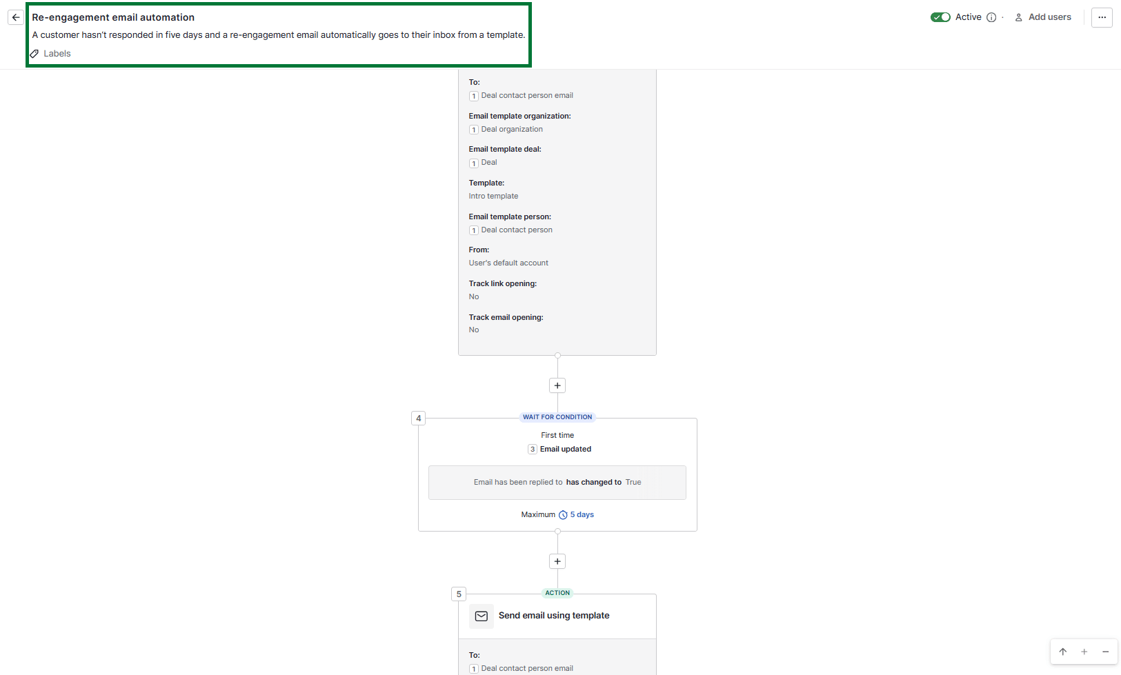
Task: Click the clock icon next to 5 days
Action: [563, 515]
